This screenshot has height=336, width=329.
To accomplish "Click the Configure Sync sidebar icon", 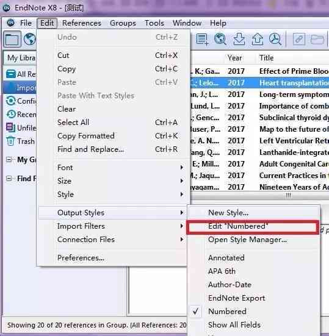I will [x=11, y=101].
